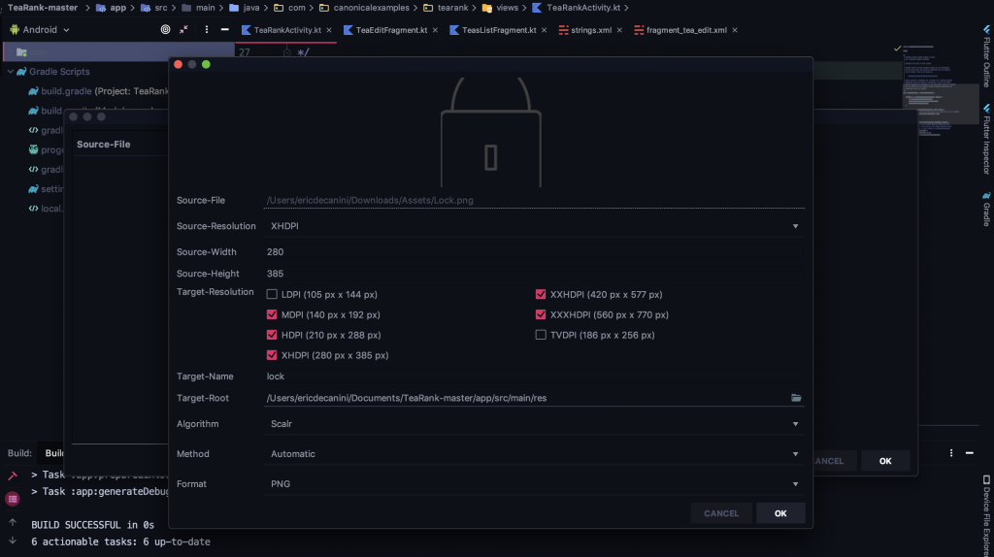Open the Format dropdown showing PNG
Screen dimensions: 994x557
click(x=534, y=483)
